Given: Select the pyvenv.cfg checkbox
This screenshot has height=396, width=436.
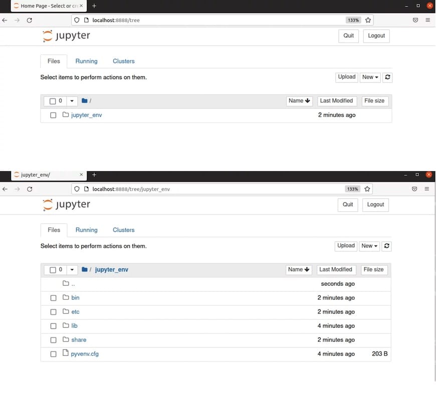Looking at the screenshot, I should [x=53, y=353].
